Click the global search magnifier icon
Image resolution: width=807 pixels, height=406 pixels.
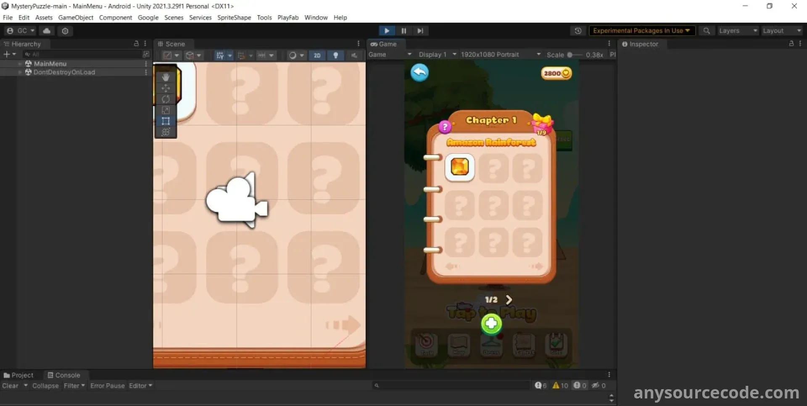(x=707, y=31)
